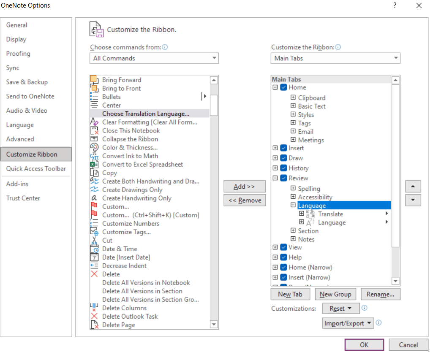Viewport: 430px width, 352px height.
Task: Open the Choose commands from dropdown
Action: [x=154, y=58]
